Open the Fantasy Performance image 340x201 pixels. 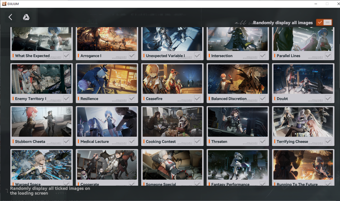click(x=238, y=165)
